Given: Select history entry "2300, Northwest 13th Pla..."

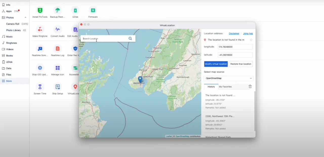Looking at the screenshot, I should point(228,122).
